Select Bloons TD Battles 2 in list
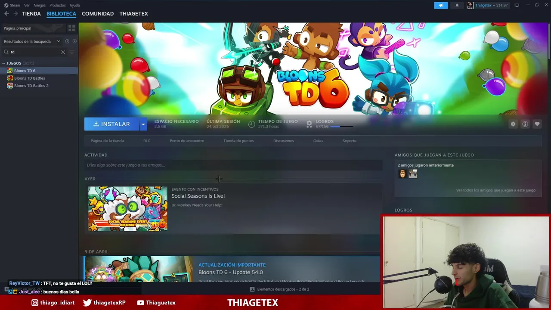This screenshot has width=551, height=310. click(39, 86)
